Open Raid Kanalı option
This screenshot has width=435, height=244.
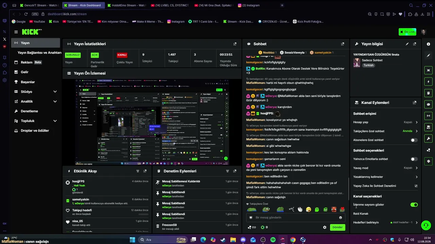(x=361, y=214)
